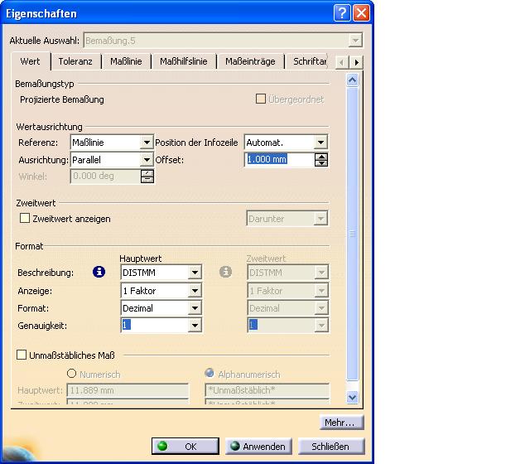The width and height of the screenshot is (530, 464).
Task: Enable Zweitwert anzeigen checkbox
Action: pyautogui.click(x=25, y=218)
